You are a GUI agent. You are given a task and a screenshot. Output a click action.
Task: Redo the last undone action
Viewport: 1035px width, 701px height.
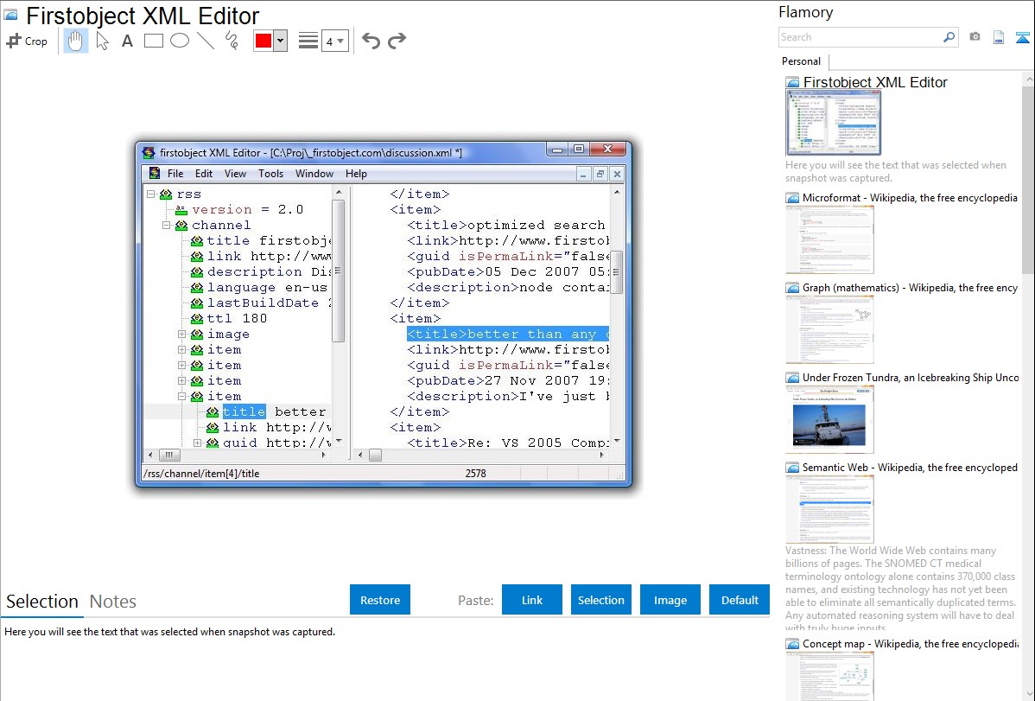pyautogui.click(x=397, y=41)
